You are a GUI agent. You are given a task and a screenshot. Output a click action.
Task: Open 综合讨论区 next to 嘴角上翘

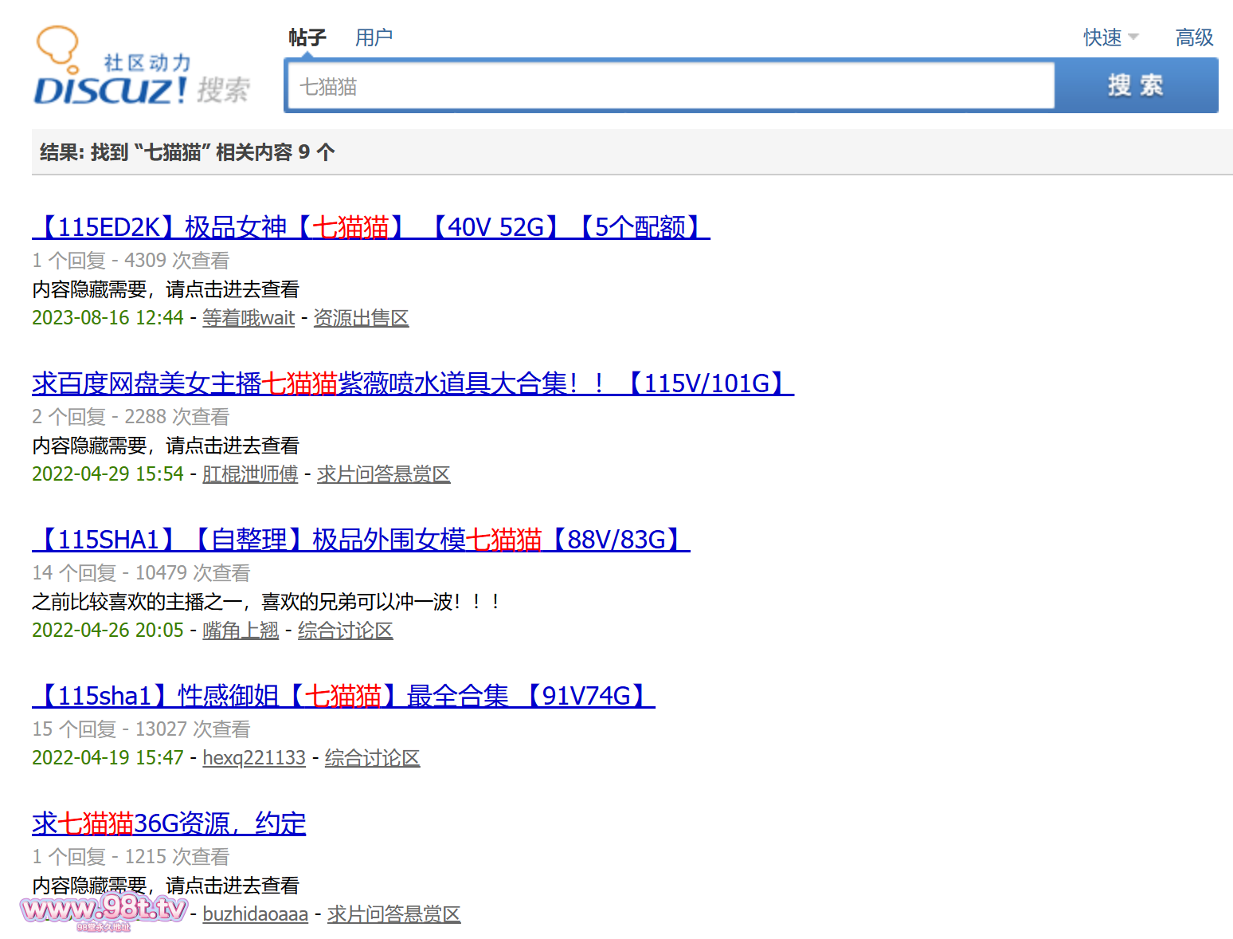(345, 631)
